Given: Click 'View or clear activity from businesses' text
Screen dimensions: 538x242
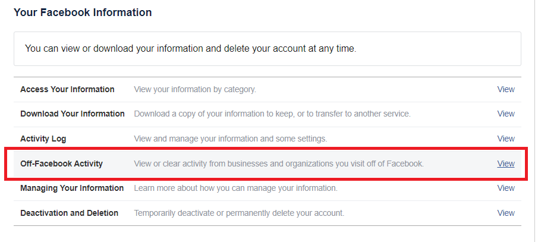Looking at the screenshot, I should 279,164.
